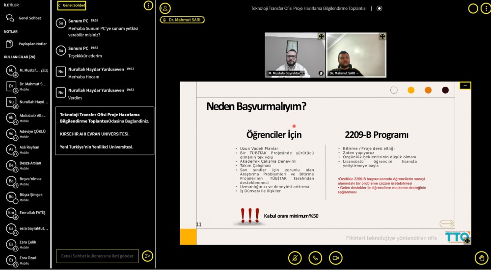The height and width of the screenshot is (270, 491).
Task: Click the white circle swatch on slide
Action: 394,90
